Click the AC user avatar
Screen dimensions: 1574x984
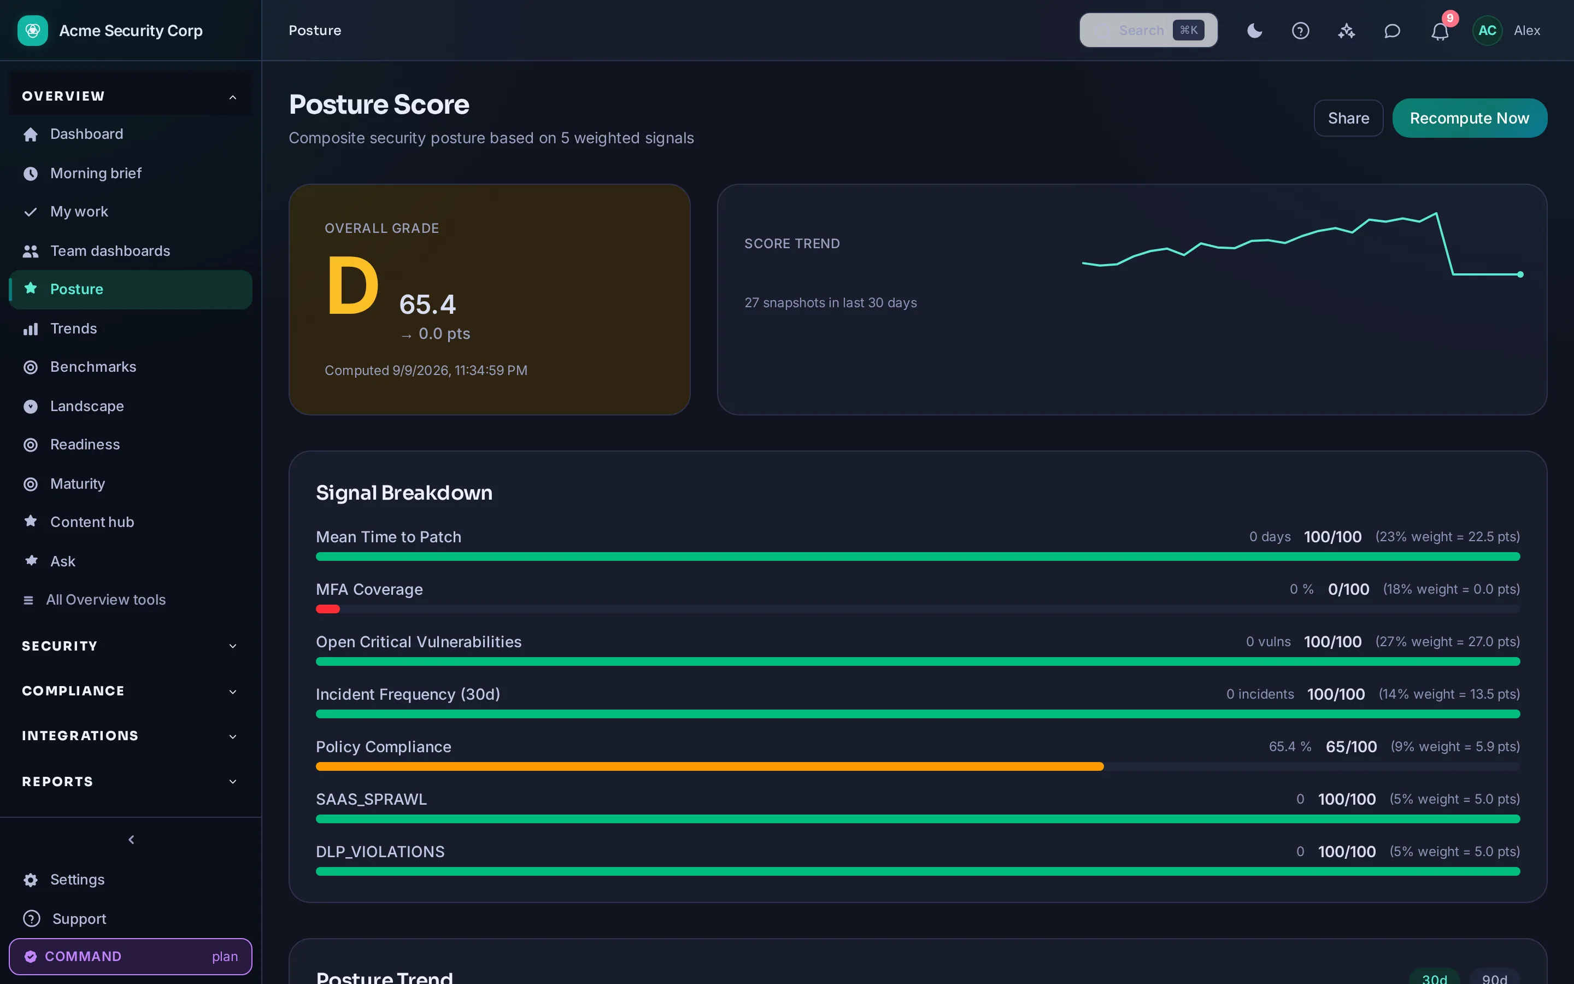pyautogui.click(x=1487, y=31)
